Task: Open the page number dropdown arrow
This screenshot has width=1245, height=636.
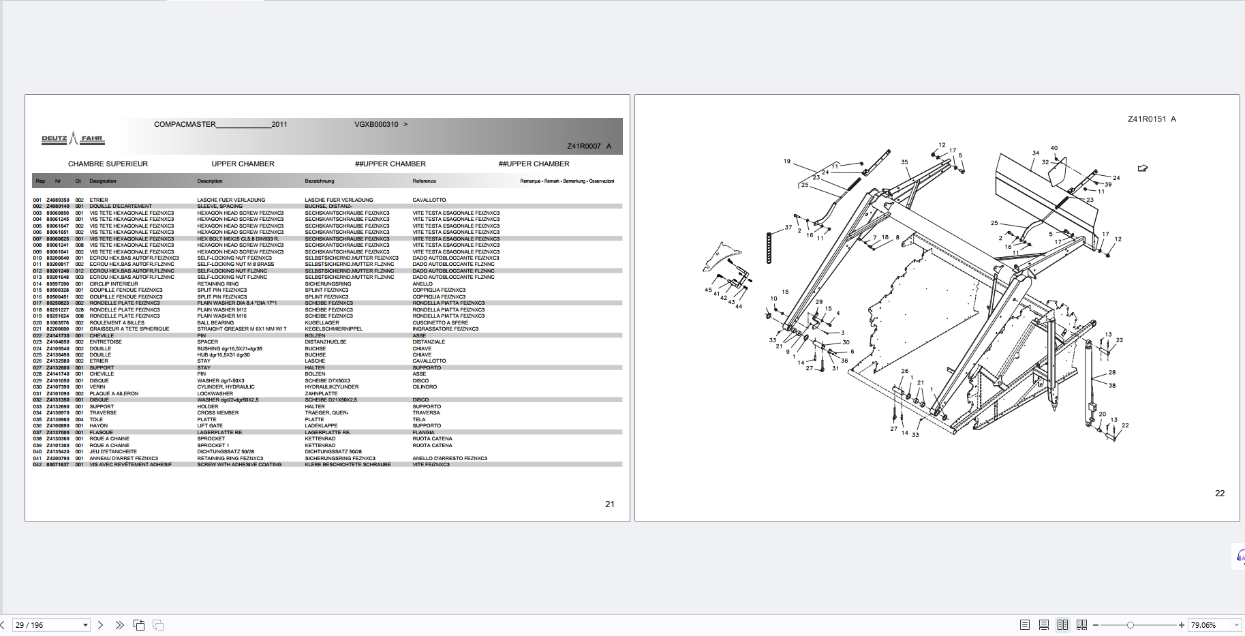Action: coord(85,625)
